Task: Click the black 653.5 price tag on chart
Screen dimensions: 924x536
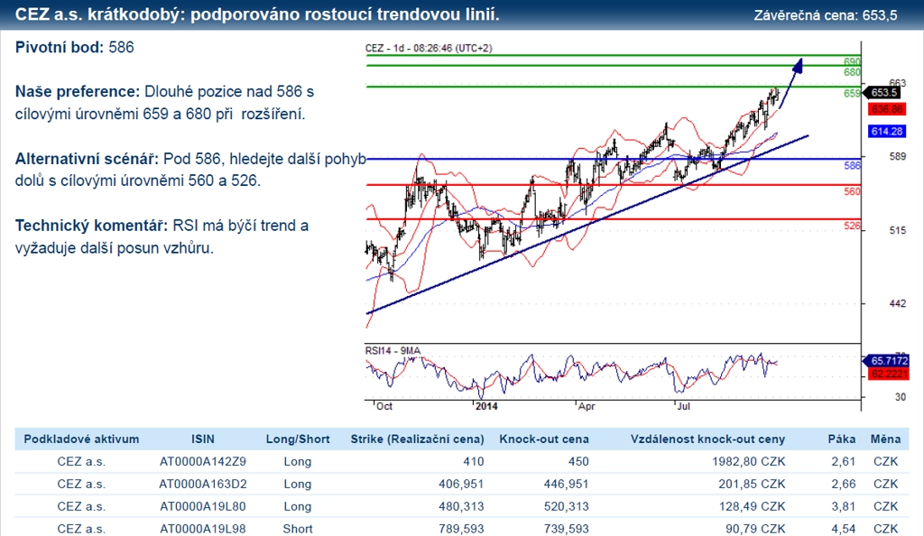Action: [882, 92]
